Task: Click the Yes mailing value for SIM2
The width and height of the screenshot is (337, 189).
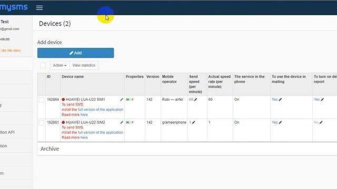Action: 275,122
